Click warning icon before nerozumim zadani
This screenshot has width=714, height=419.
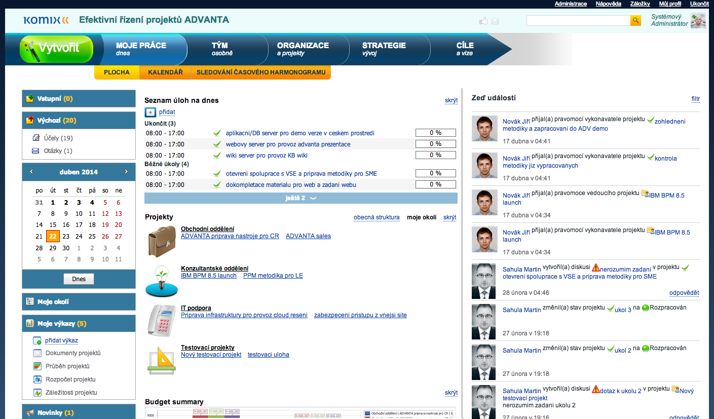point(596,267)
